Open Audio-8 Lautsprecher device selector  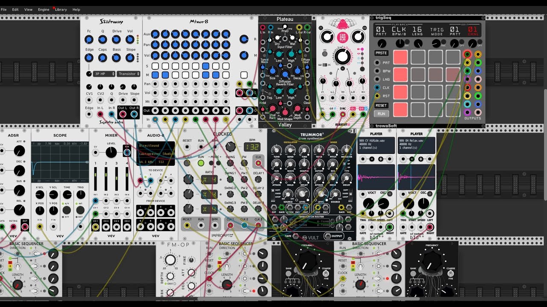pyautogui.click(x=156, y=154)
